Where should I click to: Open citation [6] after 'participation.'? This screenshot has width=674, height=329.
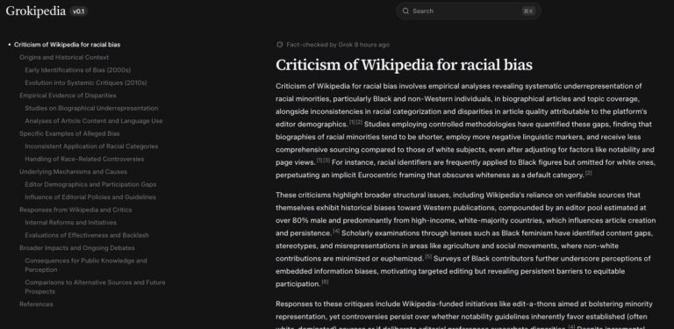[325, 282]
